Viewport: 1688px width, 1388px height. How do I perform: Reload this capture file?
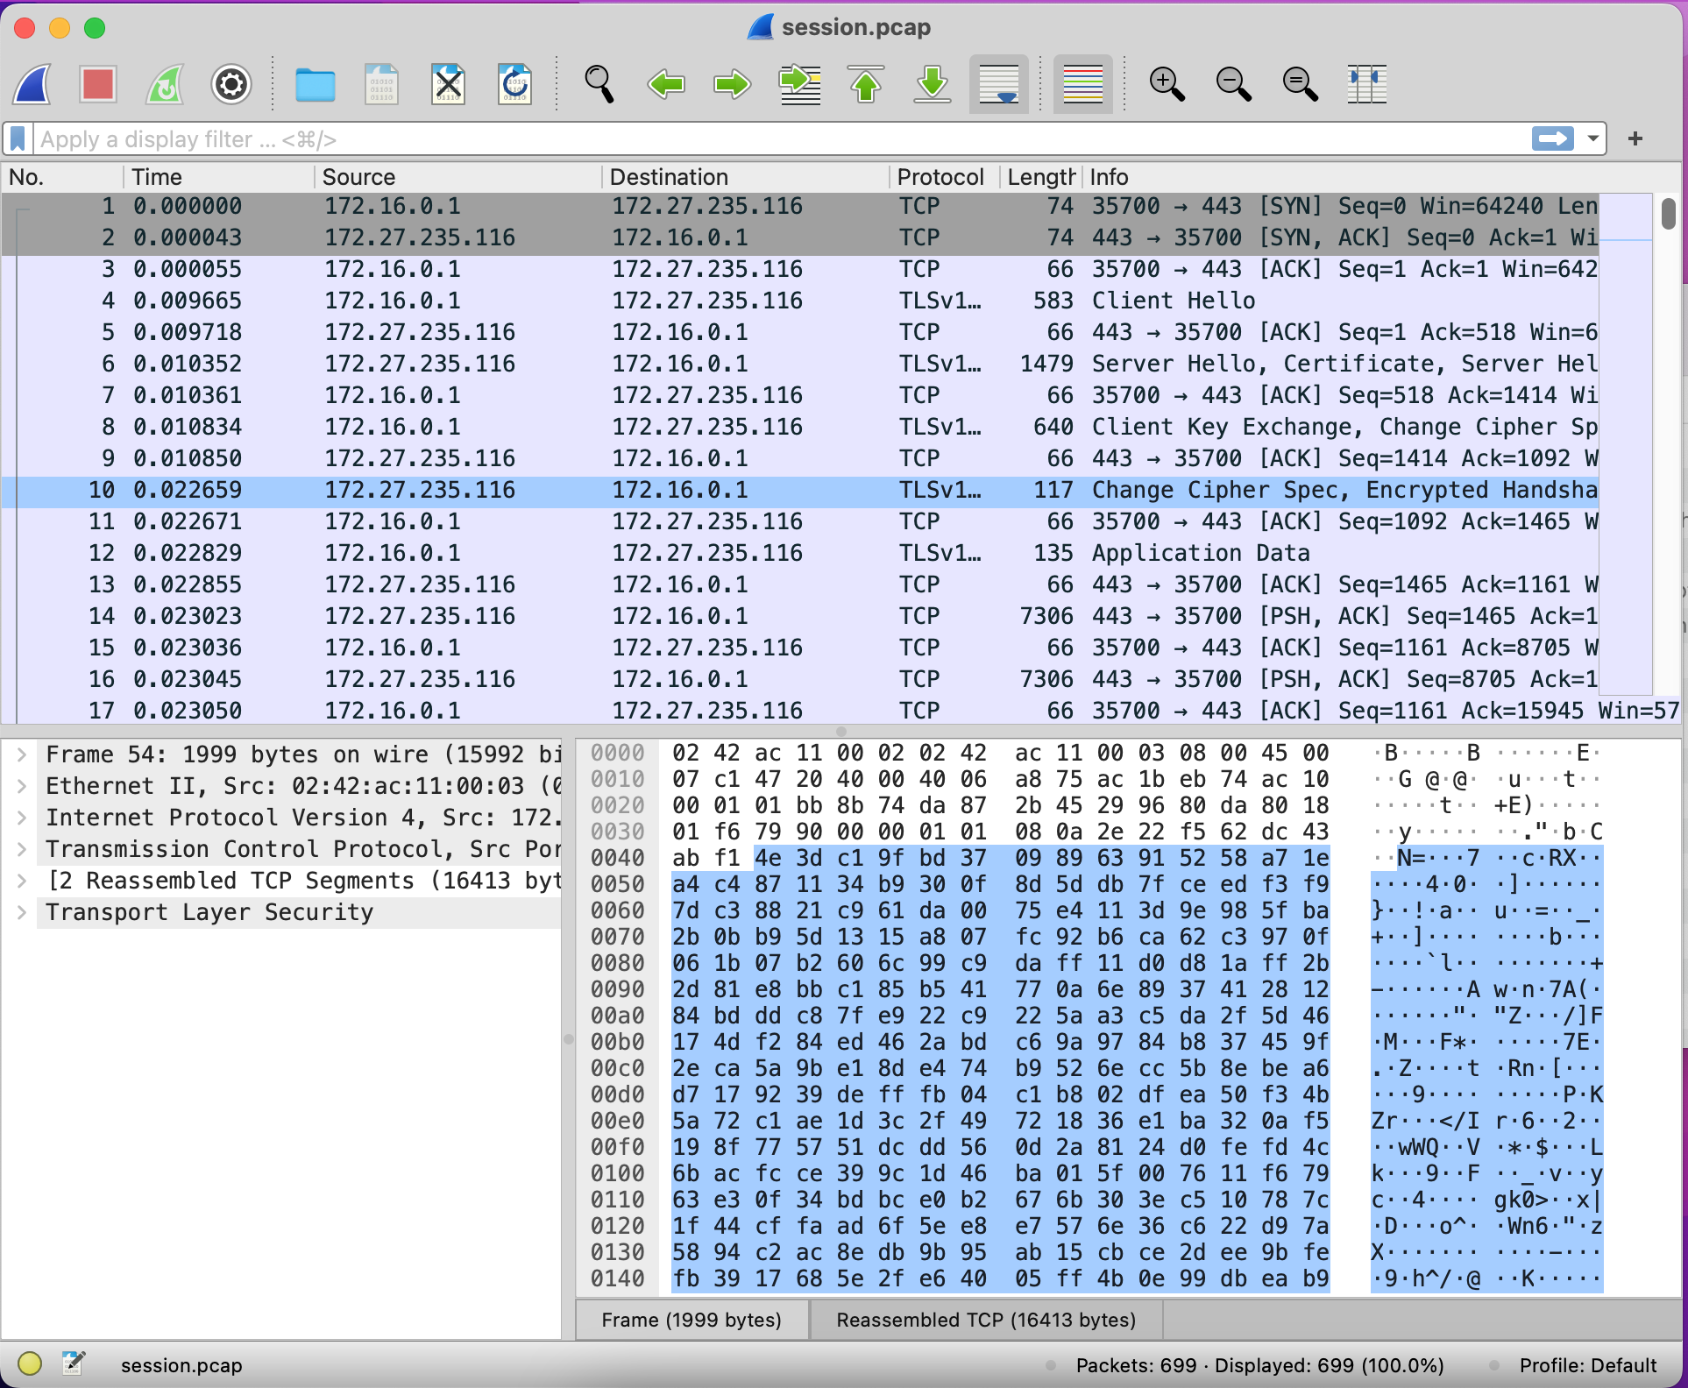point(514,85)
